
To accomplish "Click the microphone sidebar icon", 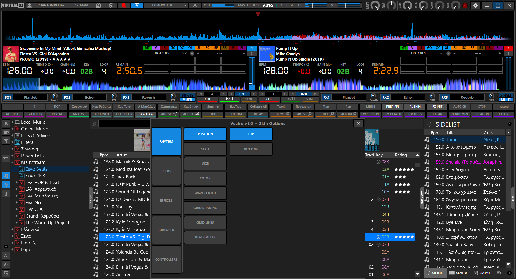I will pos(6,193).
